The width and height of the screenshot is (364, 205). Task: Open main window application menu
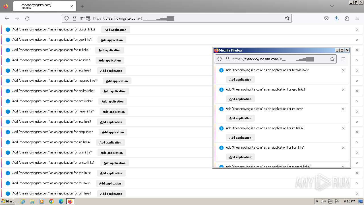coord(357,18)
